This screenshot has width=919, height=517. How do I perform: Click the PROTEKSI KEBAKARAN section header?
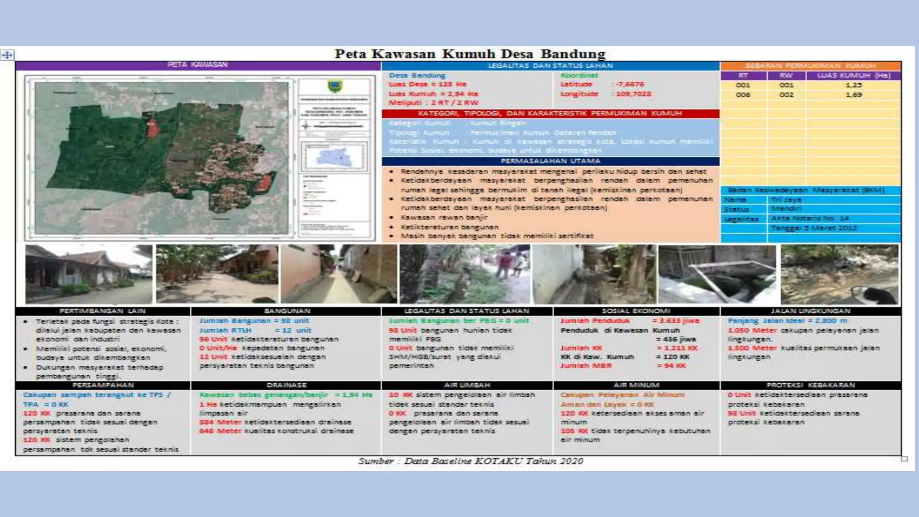pos(810,385)
